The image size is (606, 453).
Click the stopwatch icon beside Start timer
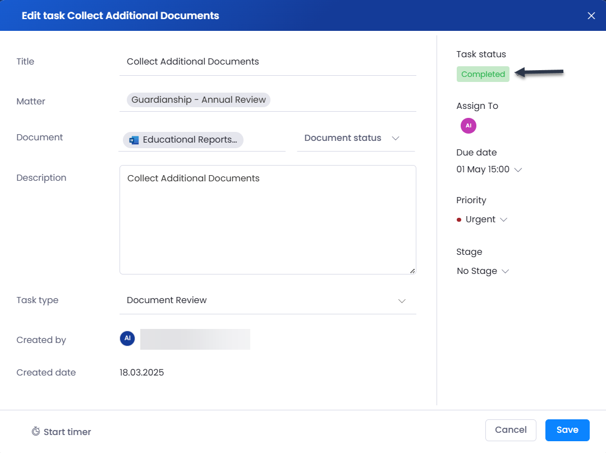click(x=35, y=431)
